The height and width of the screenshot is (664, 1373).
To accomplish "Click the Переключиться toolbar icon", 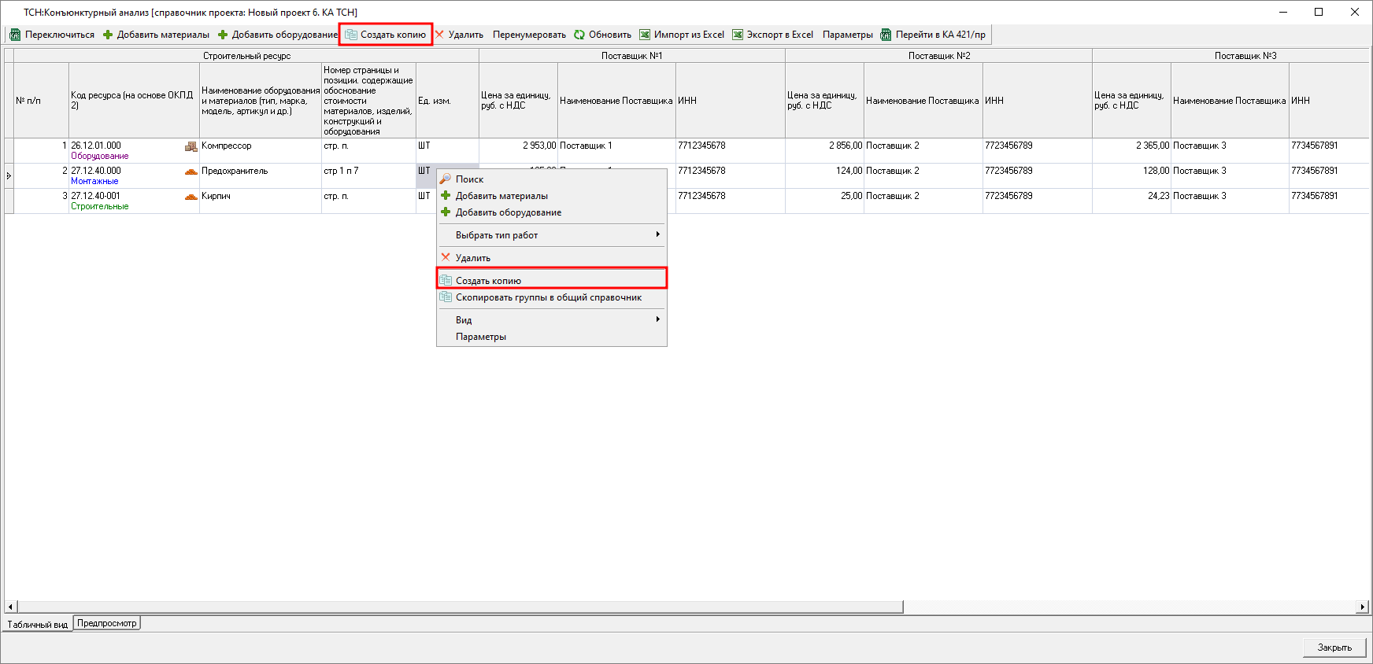I will 15,35.
